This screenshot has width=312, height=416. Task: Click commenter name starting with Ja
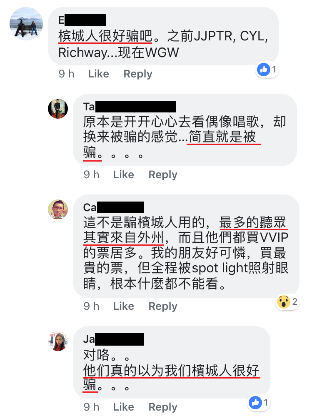[x=114, y=339]
